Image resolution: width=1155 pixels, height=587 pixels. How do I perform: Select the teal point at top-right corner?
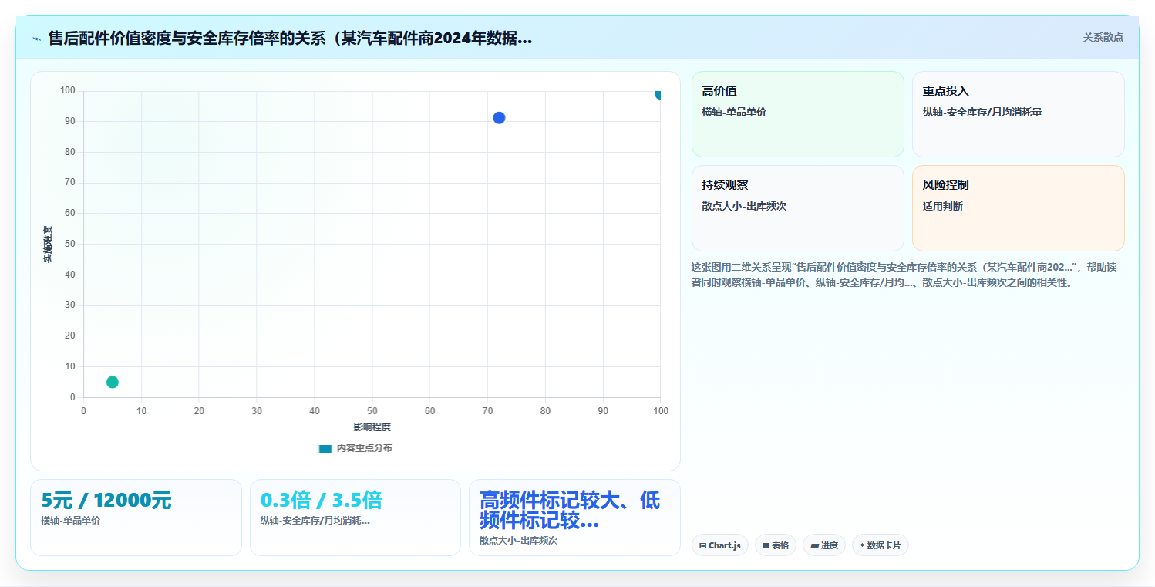point(659,93)
